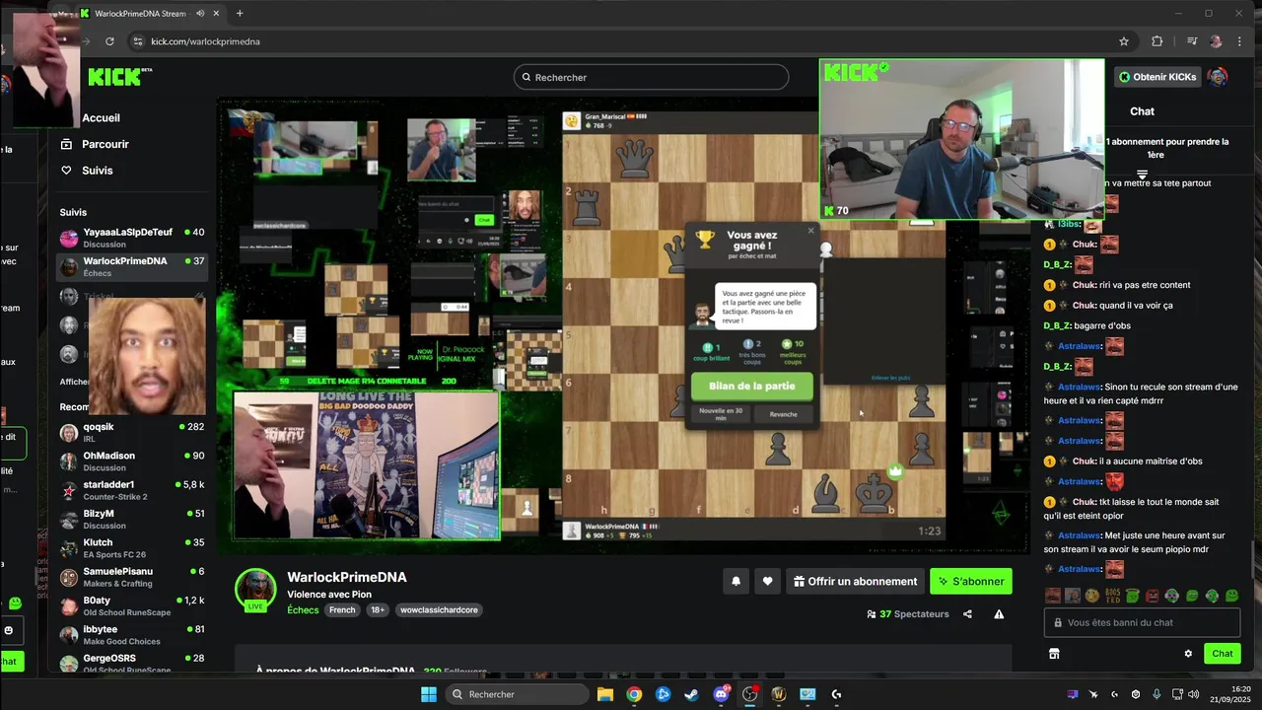Open Klutch EA Sports FC 26 channel
The image size is (1262, 710).
click(132, 548)
